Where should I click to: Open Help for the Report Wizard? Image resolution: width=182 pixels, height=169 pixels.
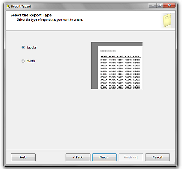(x=23, y=157)
